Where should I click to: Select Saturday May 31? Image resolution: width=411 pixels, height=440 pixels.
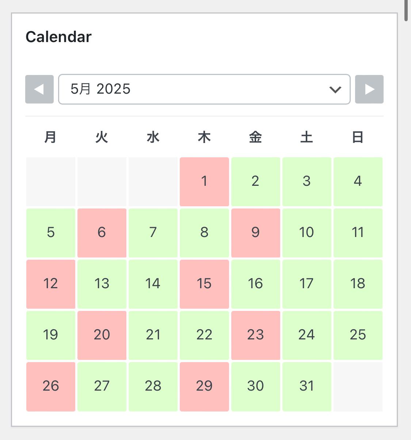click(307, 387)
